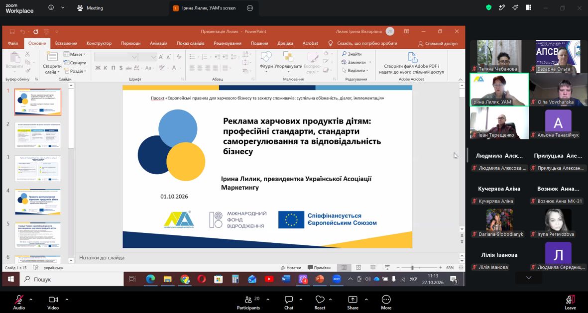Switch to the Конструктор ribbon tab
Viewport: 588px width, 313px height.
tap(99, 43)
